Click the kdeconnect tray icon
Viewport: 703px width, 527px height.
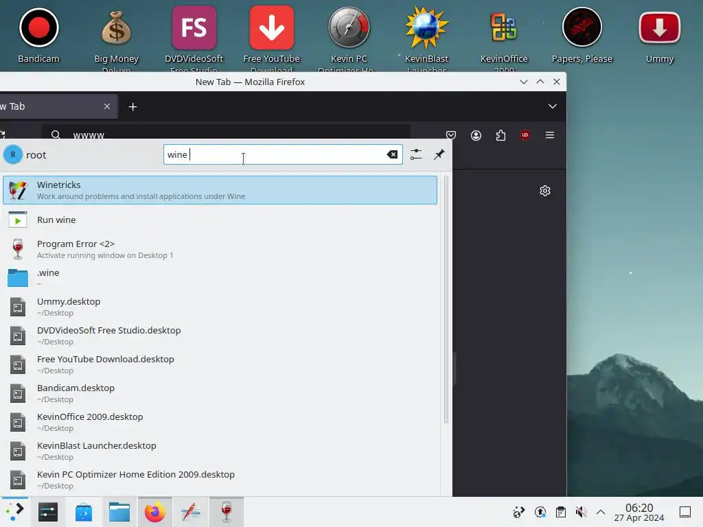tap(519, 512)
